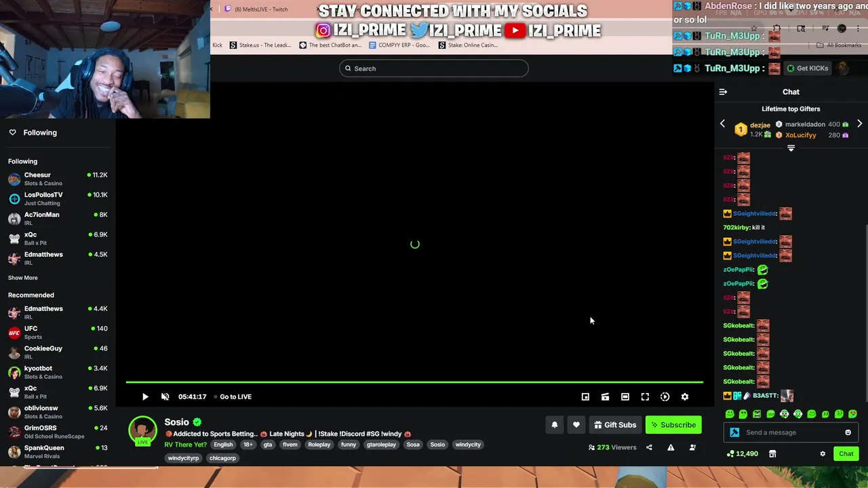Open the clip creation tool
The height and width of the screenshot is (488, 868).
pos(605,396)
